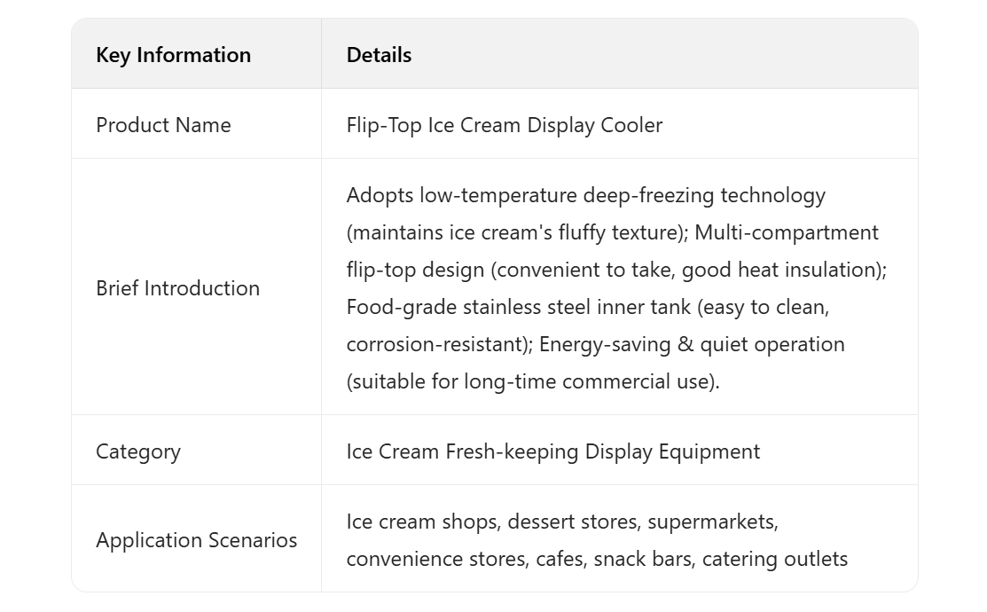Screen dimensions: 987x612
Task: Click the "Details" column header
Action: pyautogui.click(x=379, y=55)
